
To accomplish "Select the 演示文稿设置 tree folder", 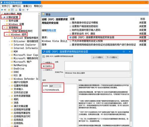I will pyautogui.click(x=21, y=106).
